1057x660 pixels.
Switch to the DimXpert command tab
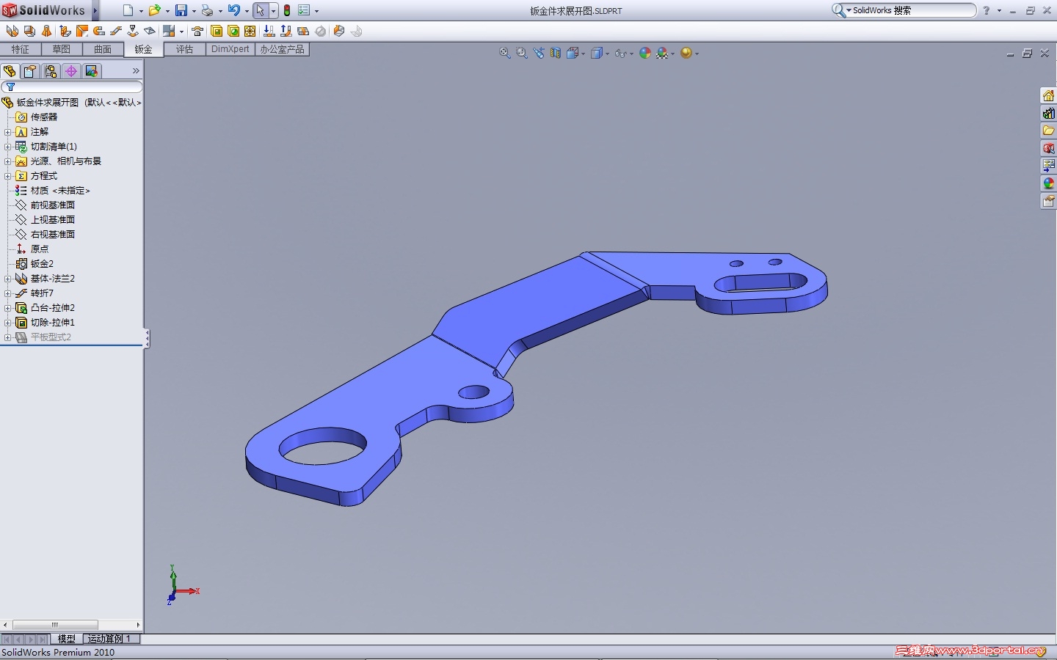230,49
